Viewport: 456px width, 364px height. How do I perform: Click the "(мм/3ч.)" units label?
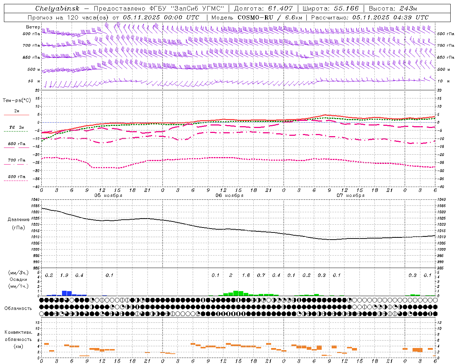coord(18,273)
